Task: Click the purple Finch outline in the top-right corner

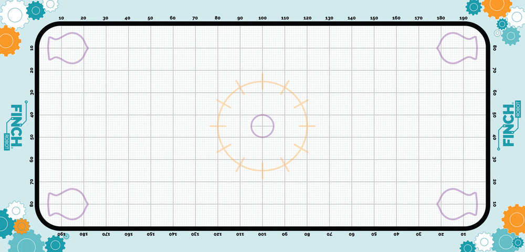Action: coord(457,48)
